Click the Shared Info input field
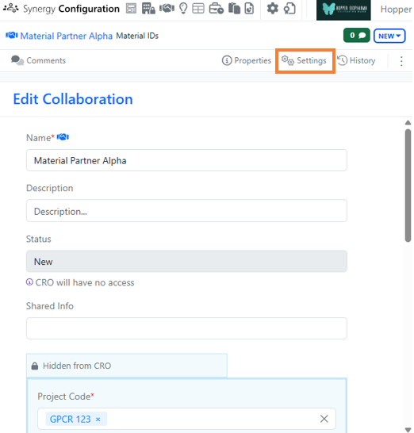The height and width of the screenshot is (433, 414). pyautogui.click(x=186, y=328)
